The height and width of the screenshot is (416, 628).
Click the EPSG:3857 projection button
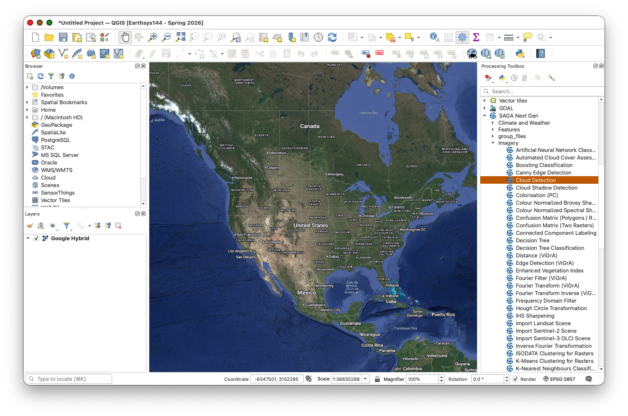pyautogui.click(x=559, y=379)
